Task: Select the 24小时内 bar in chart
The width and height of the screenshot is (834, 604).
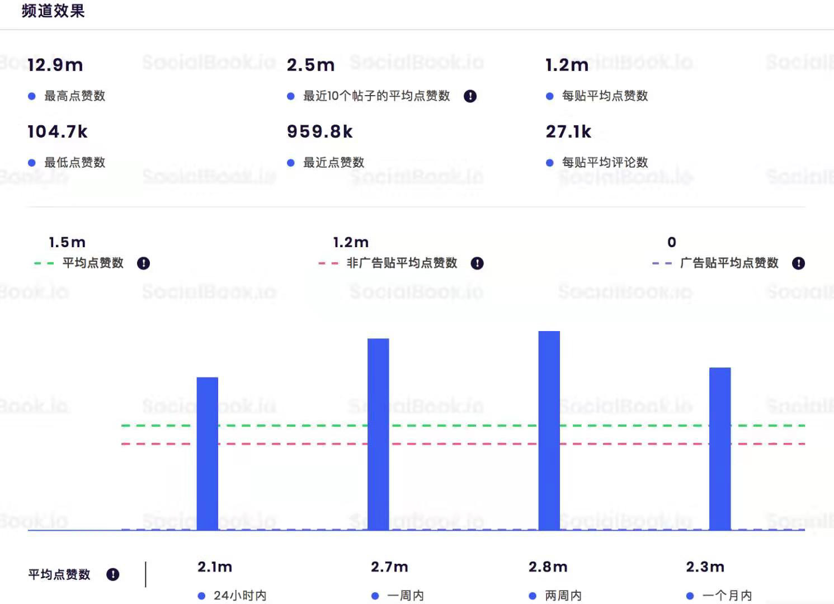Action: 208,454
